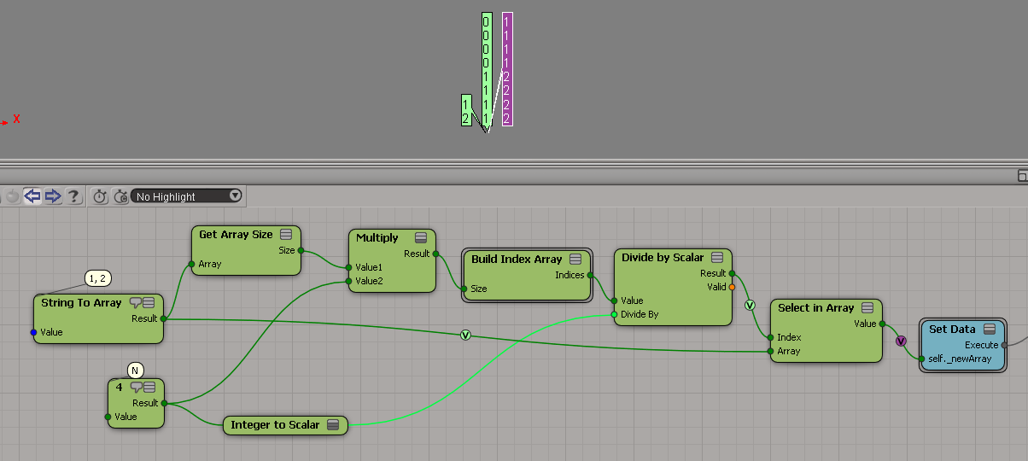Open help with the question mark icon
The width and height of the screenshot is (1028, 461).
[x=73, y=196]
